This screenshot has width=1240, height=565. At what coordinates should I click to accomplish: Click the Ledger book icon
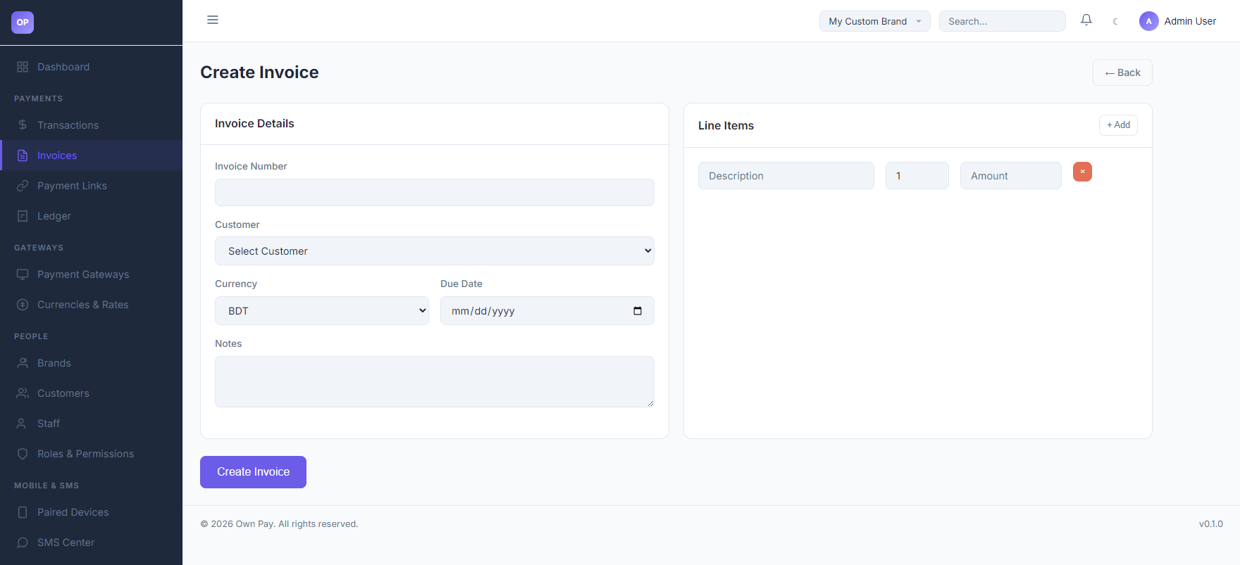[23, 216]
